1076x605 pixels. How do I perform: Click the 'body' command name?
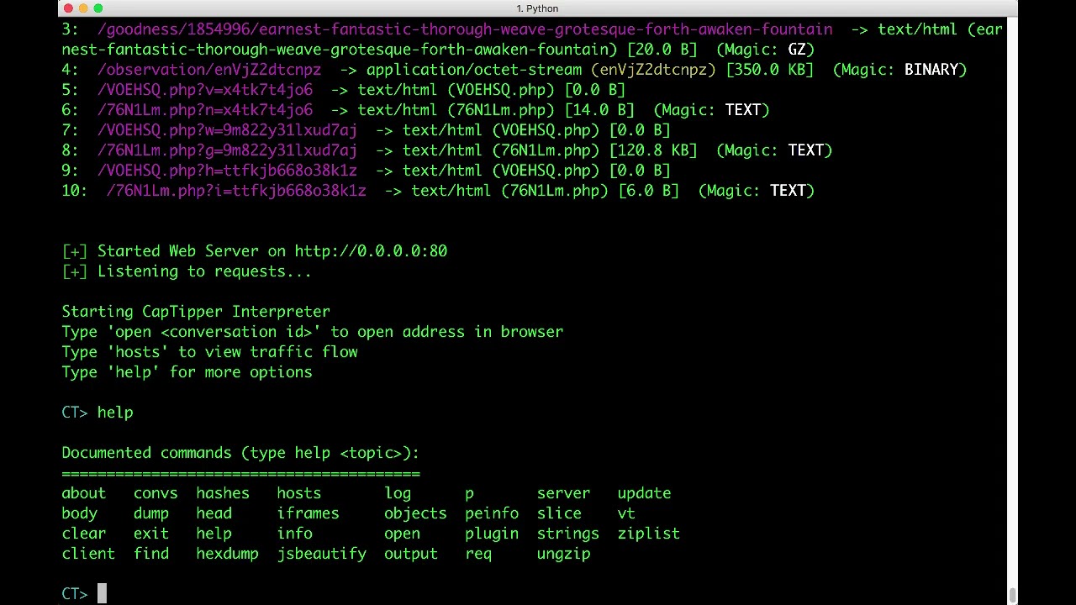click(x=80, y=513)
